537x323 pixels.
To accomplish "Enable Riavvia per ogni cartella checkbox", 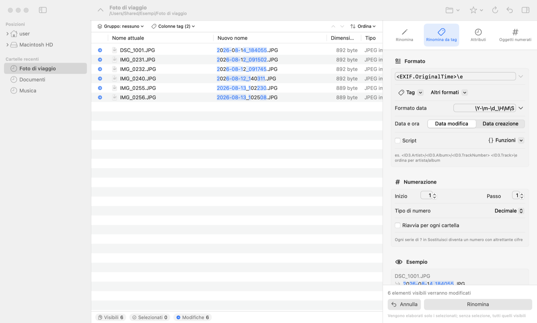I will pos(398,225).
